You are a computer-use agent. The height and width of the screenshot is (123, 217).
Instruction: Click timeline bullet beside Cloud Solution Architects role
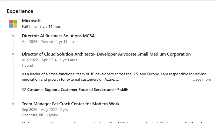pyautogui.click(x=13, y=54)
